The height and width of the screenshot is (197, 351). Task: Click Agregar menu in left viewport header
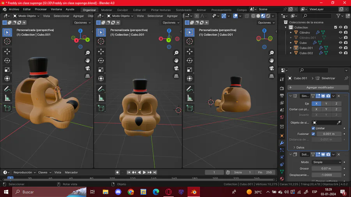click(78, 16)
